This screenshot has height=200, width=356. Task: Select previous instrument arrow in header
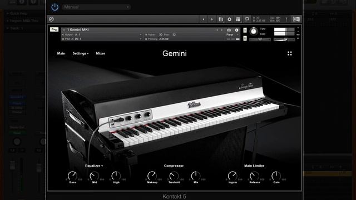[217, 30]
